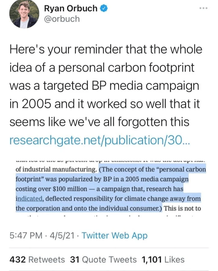The image size is (218, 271).
Task: Click the underlined 'indicated' word in excerpt
Action: point(28,198)
